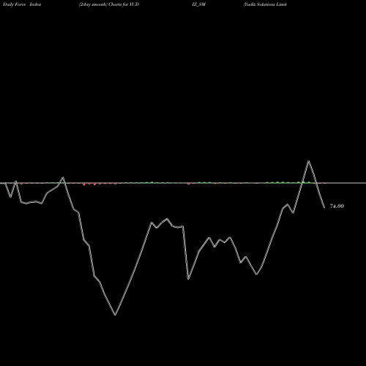This screenshot has height=366, width=366.
Task: Click the highest peak of the force line
Action: point(309,161)
